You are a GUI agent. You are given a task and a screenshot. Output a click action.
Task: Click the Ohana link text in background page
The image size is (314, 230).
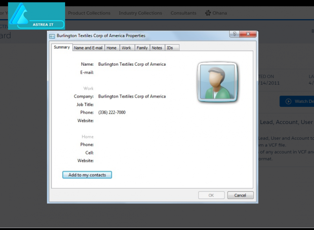220,13
